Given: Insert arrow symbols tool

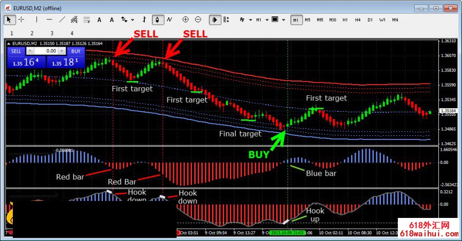Looking at the screenshot, I should 124,19.
